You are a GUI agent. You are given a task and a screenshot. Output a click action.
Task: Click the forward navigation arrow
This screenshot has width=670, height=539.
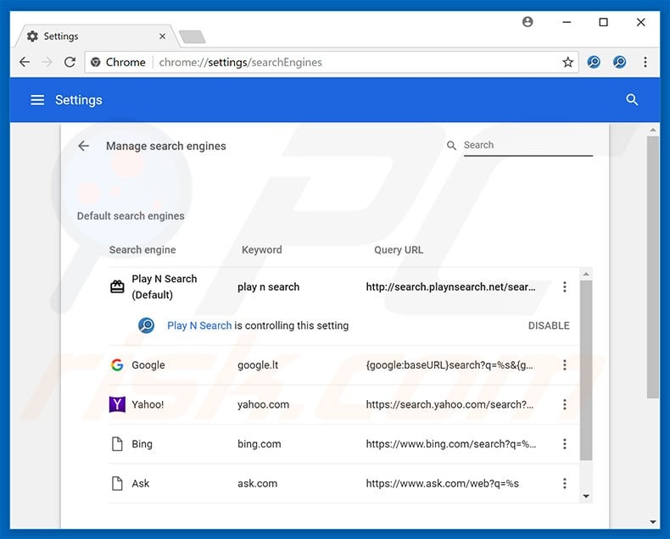pyautogui.click(x=47, y=63)
